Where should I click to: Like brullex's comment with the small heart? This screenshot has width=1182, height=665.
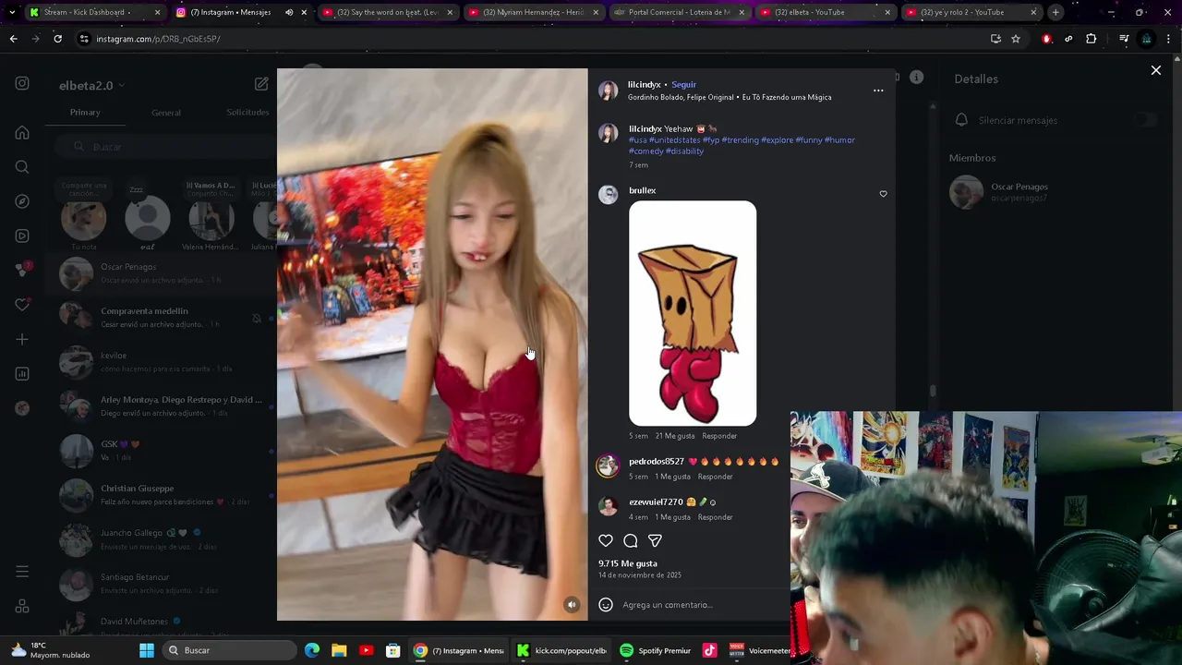883,194
